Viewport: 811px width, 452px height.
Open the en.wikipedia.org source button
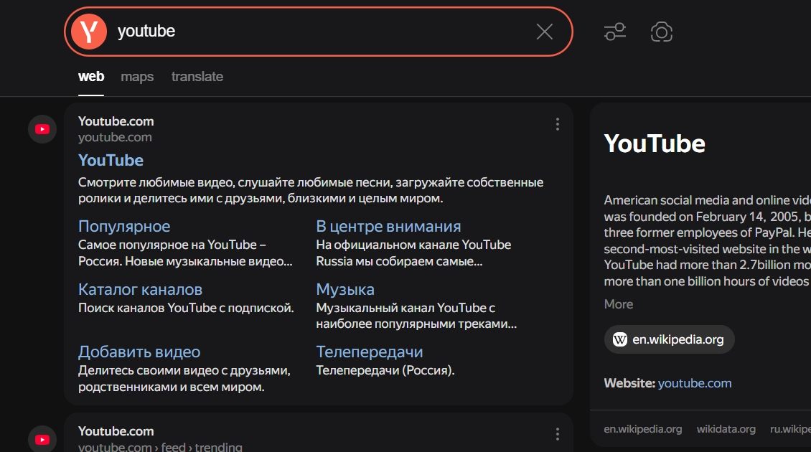pyautogui.click(x=670, y=339)
